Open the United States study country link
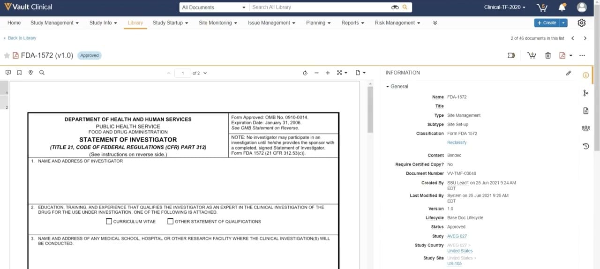Screen dimensions: 600x269 [460, 251]
